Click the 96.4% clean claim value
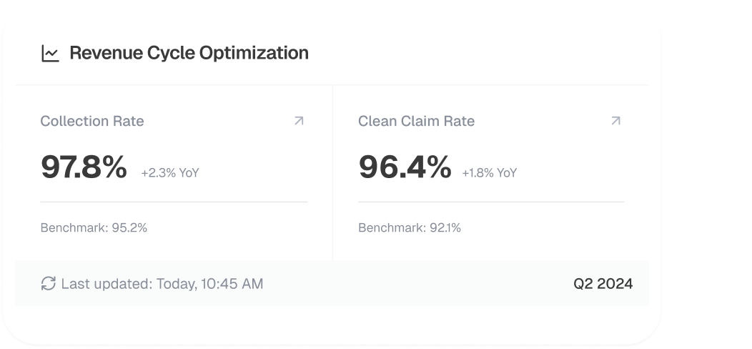This screenshot has height=349, width=752. [405, 167]
